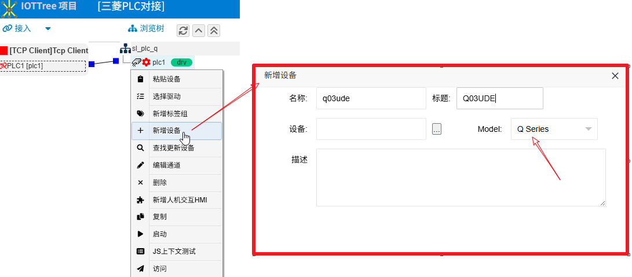Click the plus icon for 新增设备
This screenshot has width=632, height=277.
click(140, 131)
